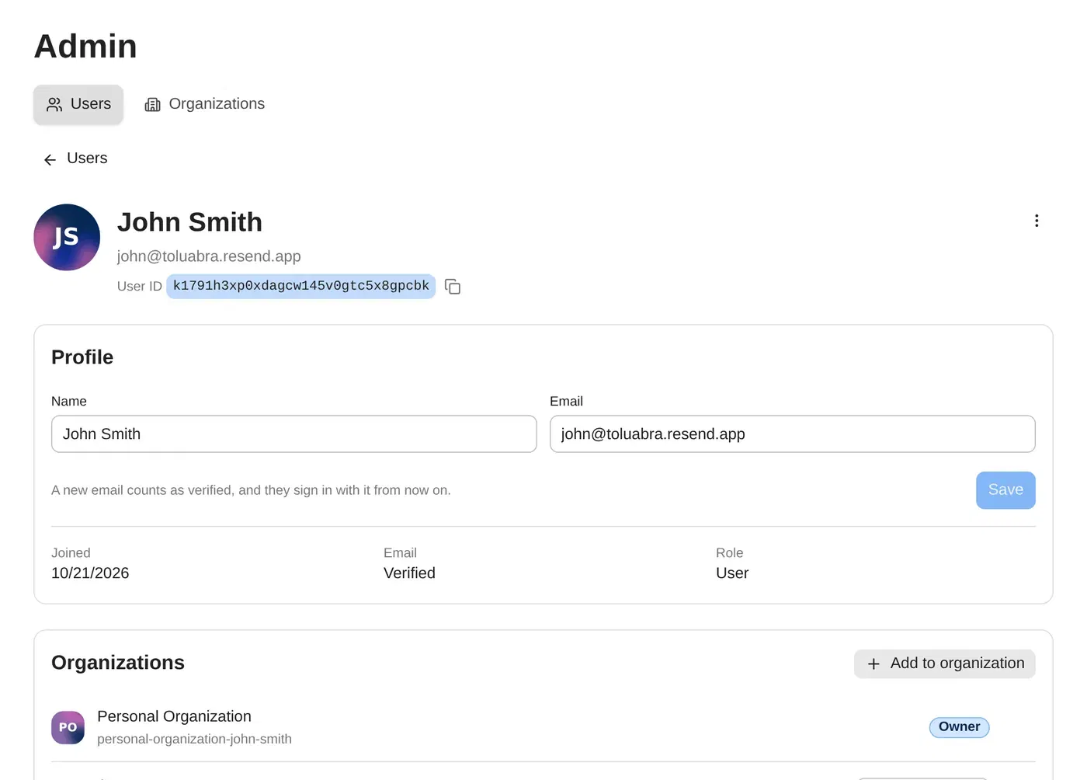1087x780 pixels.
Task: Go back to the Users list
Action: (x=75, y=158)
